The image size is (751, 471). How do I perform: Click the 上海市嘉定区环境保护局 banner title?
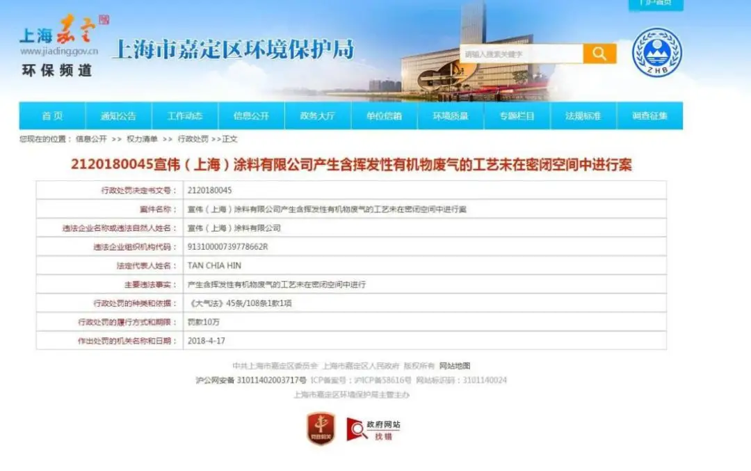pos(234,49)
